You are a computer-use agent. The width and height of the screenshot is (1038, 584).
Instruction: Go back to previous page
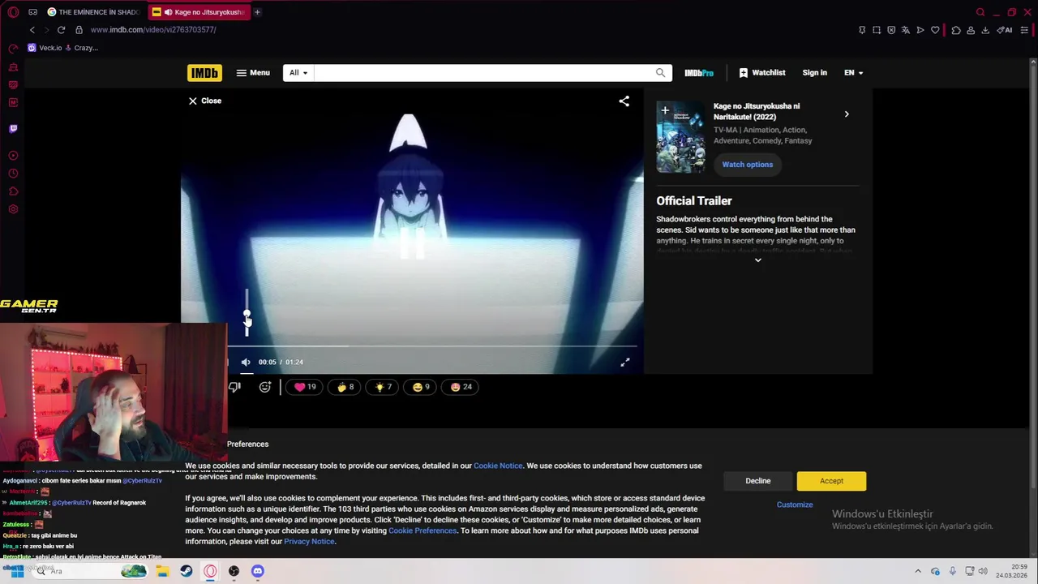(x=32, y=30)
